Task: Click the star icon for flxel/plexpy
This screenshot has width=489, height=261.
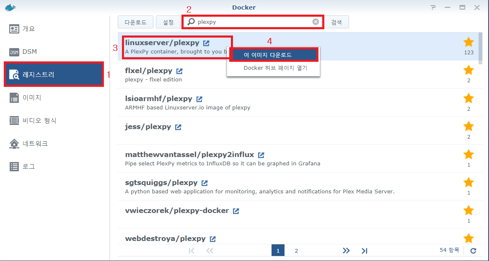Action: [468, 70]
